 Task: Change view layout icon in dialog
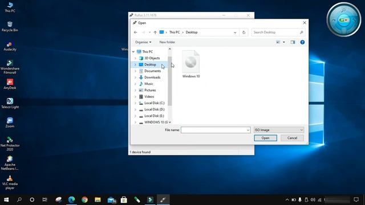point(278,42)
